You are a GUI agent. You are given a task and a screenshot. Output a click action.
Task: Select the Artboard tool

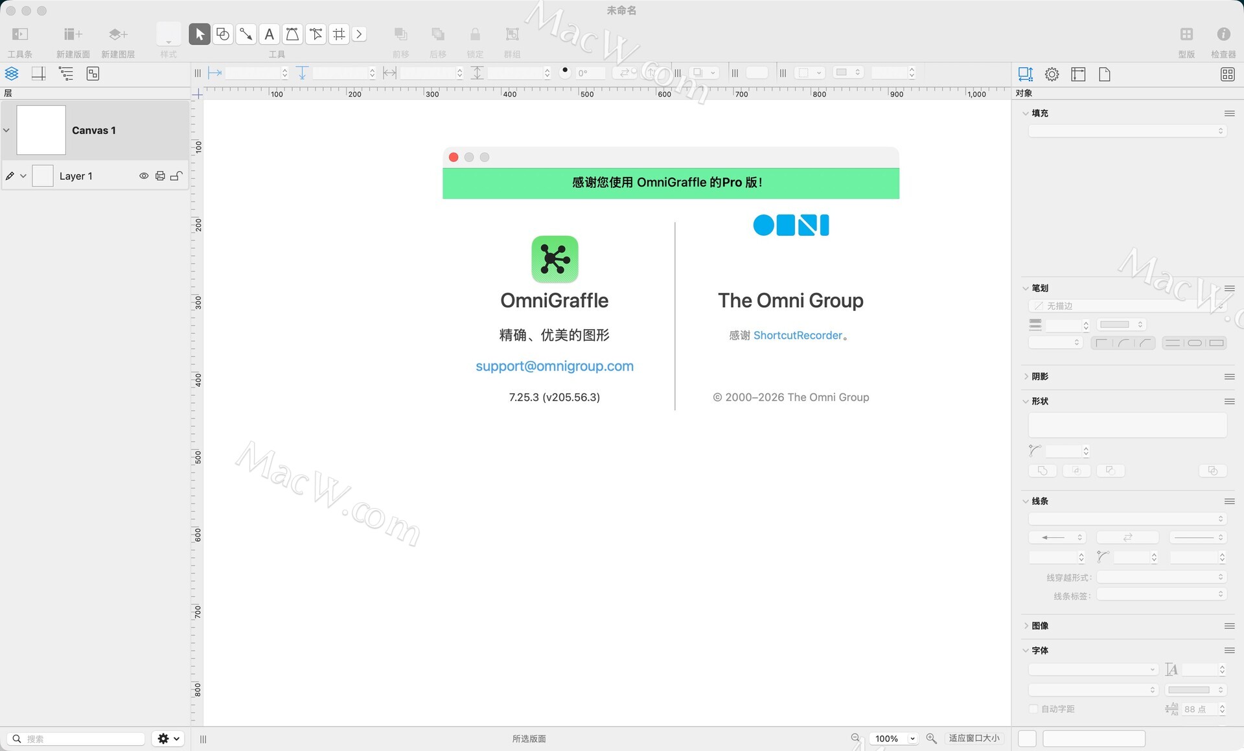[340, 34]
